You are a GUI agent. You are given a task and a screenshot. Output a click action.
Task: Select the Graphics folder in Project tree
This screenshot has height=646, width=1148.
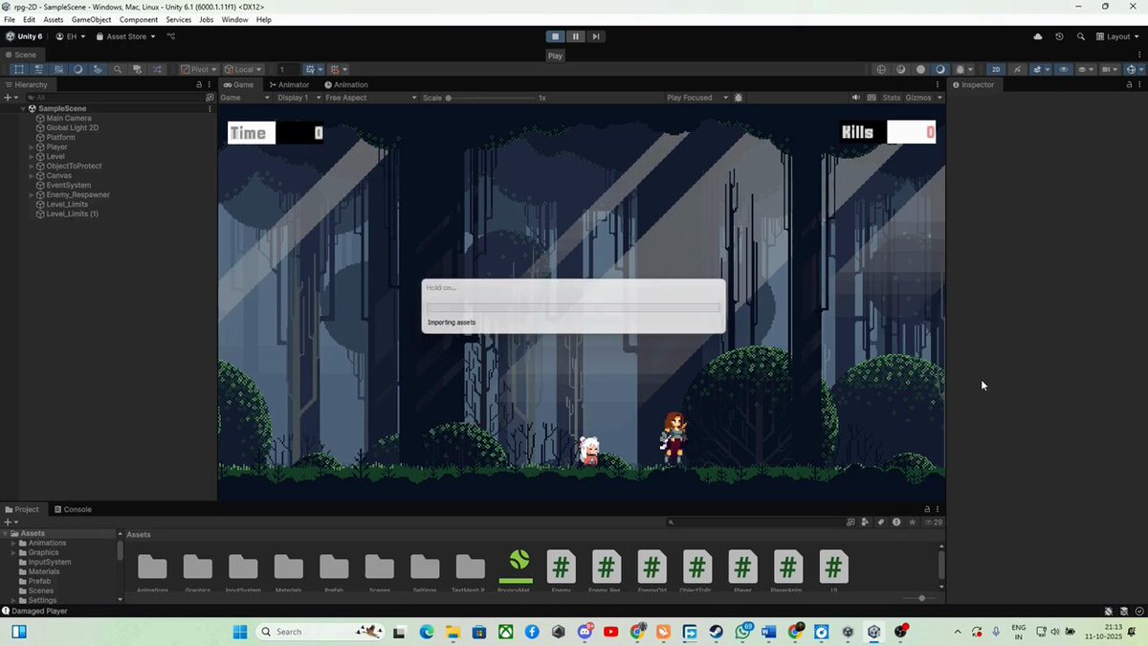tap(43, 553)
